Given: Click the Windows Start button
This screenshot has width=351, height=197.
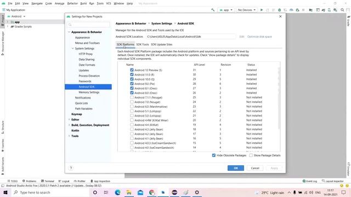Looking at the screenshot, I should pyautogui.click(x=5, y=192).
